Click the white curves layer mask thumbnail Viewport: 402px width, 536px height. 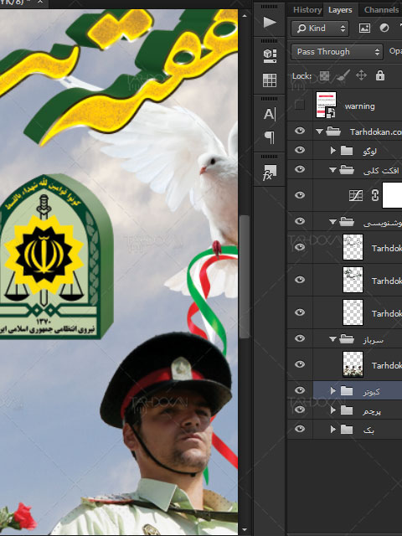(x=392, y=195)
